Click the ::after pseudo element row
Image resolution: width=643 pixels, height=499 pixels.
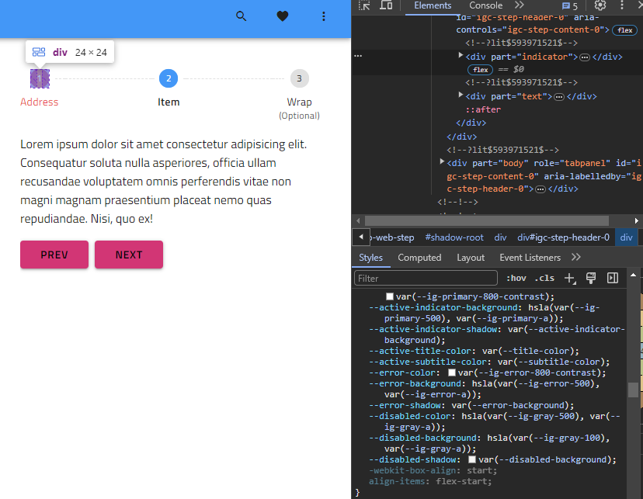click(483, 109)
